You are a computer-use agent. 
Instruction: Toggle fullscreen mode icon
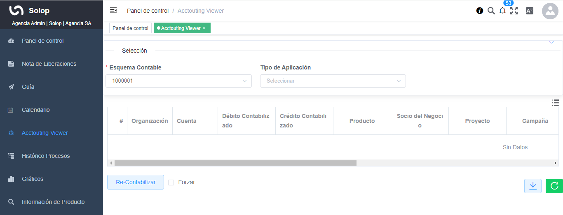pyautogui.click(x=514, y=11)
